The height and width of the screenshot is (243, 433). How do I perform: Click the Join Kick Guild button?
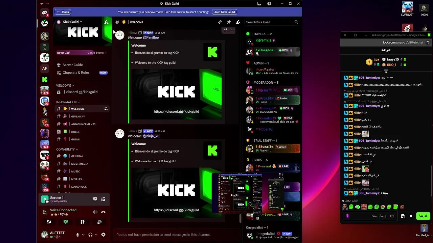(x=225, y=12)
